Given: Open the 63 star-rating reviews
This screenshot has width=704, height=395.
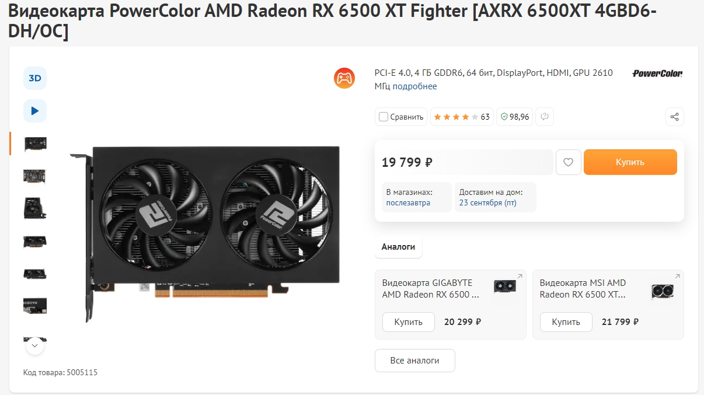Looking at the screenshot, I should pos(462,117).
